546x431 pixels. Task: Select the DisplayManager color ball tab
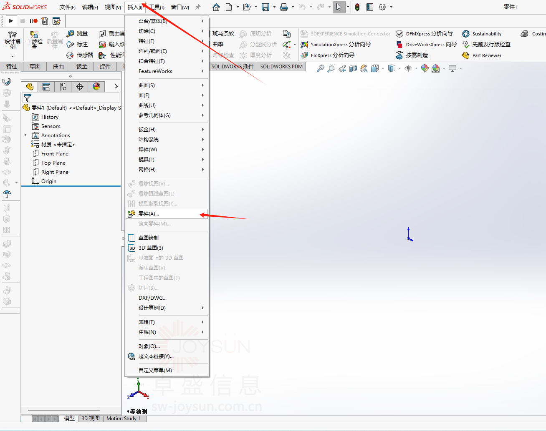(x=96, y=87)
